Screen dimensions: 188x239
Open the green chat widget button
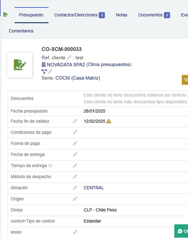coord(181,231)
